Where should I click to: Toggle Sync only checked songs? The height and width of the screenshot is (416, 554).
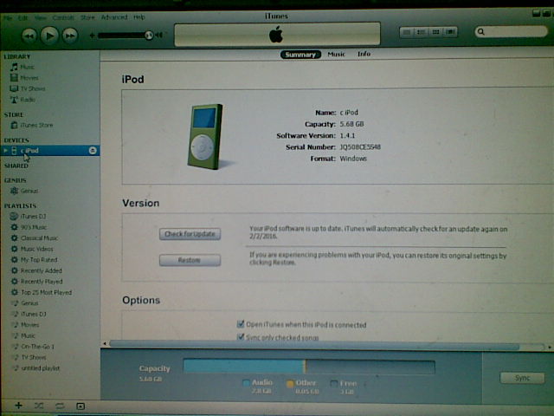point(241,337)
